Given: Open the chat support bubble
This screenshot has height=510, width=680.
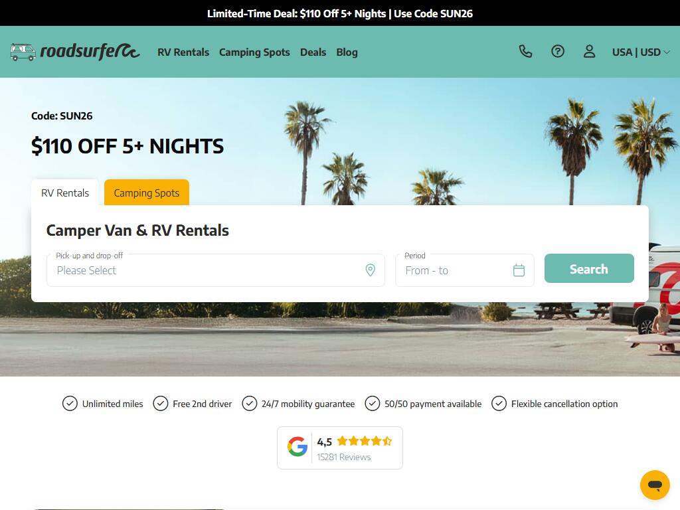Looking at the screenshot, I should (655, 485).
